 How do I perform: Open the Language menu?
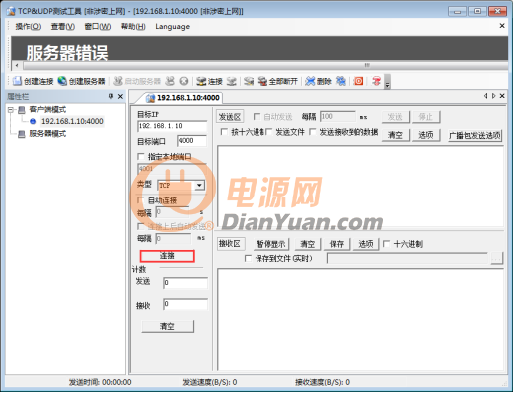tap(172, 26)
